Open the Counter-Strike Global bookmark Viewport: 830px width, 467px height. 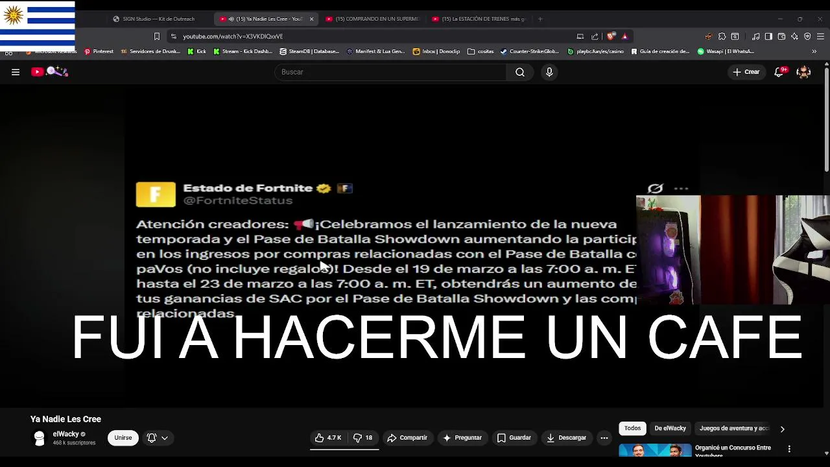(529, 51)
